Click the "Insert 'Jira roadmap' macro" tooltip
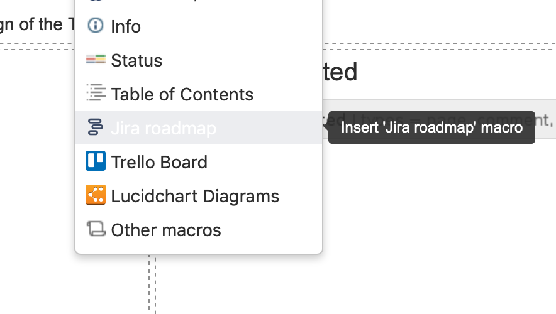Image resolution: width=556 pixels, height=314 pixels. (x=431, y=127)
